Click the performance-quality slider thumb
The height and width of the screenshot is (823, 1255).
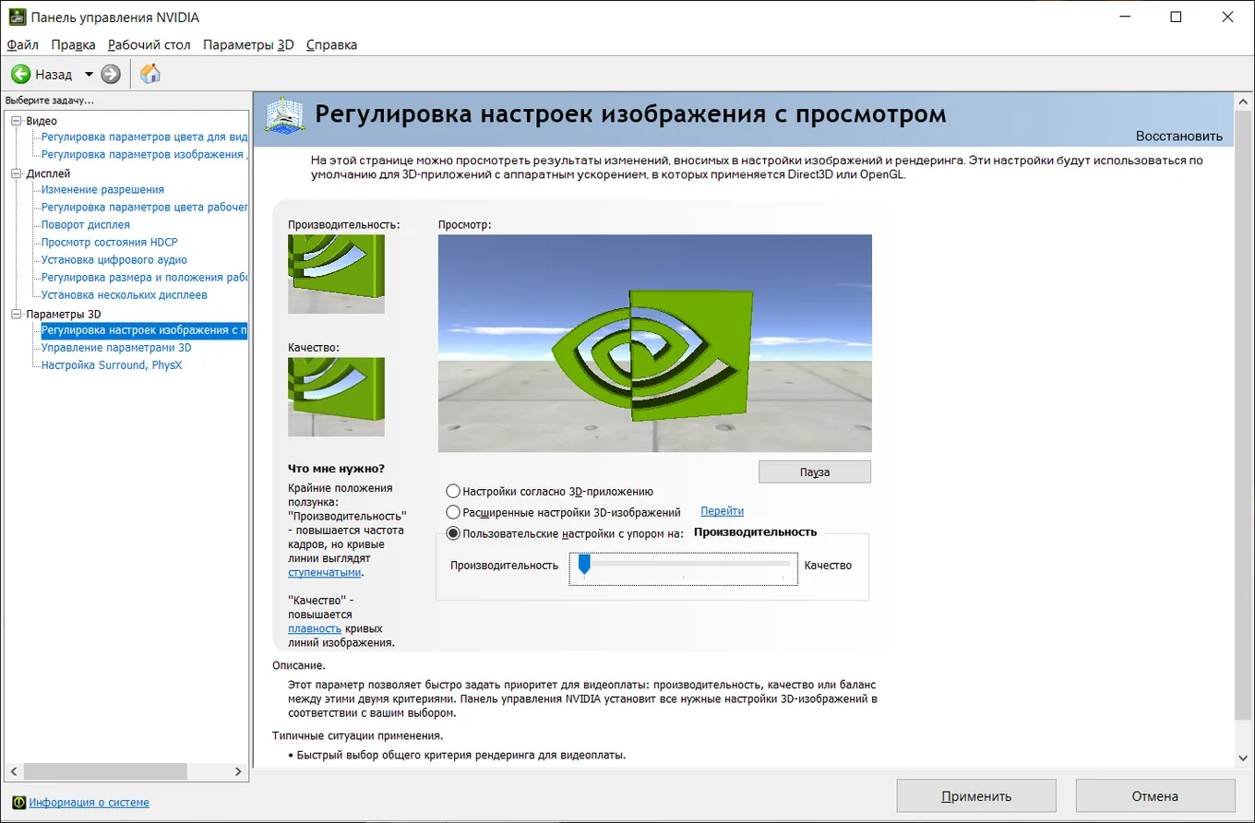(583, 564)
